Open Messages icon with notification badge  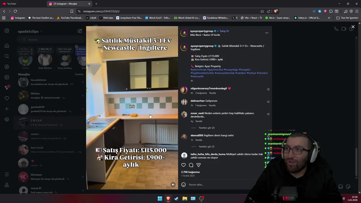click(x=7, y=88)
